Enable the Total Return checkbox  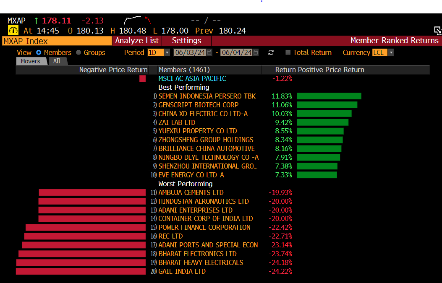pos(288,52)
